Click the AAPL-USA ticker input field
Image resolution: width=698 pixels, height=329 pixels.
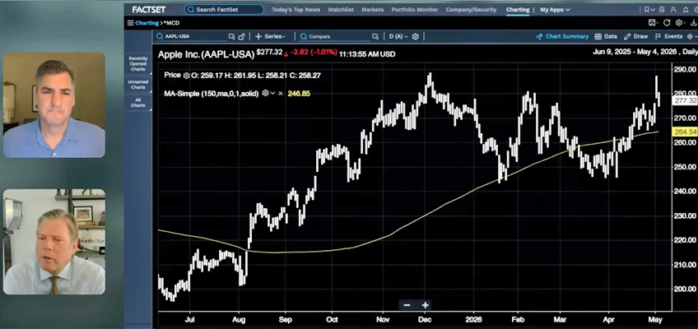click(190, 36)
